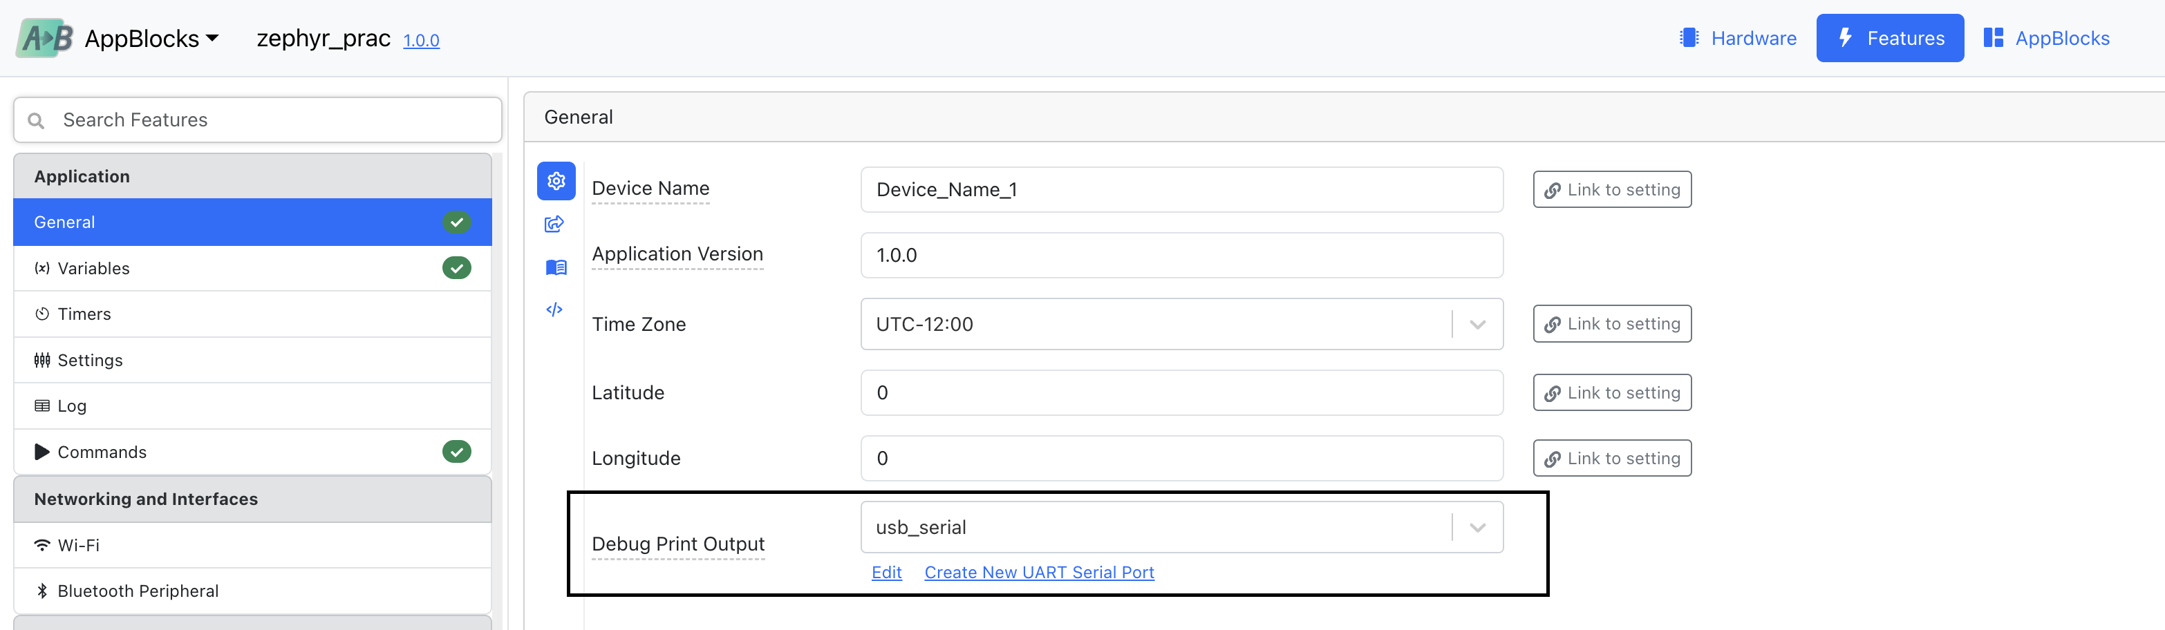
Task: Click the Features lightning bolt icon
Action: (x=1846, y=38)
